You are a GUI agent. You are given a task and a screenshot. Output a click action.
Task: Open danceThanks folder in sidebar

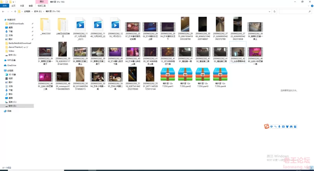click(16, 47)
